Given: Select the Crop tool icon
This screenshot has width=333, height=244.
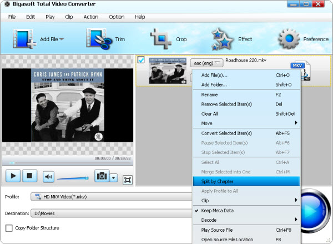Looking at the screenshot, I should pos(160,39).
